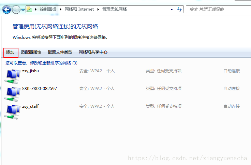Click 自动连接 in the zsy_staff row

[x=232, y=106]
